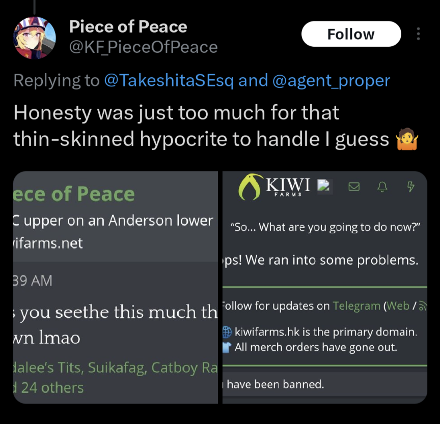Open the envelope messages icon
This screenshot has width=440, height=424.
point(354,187)
